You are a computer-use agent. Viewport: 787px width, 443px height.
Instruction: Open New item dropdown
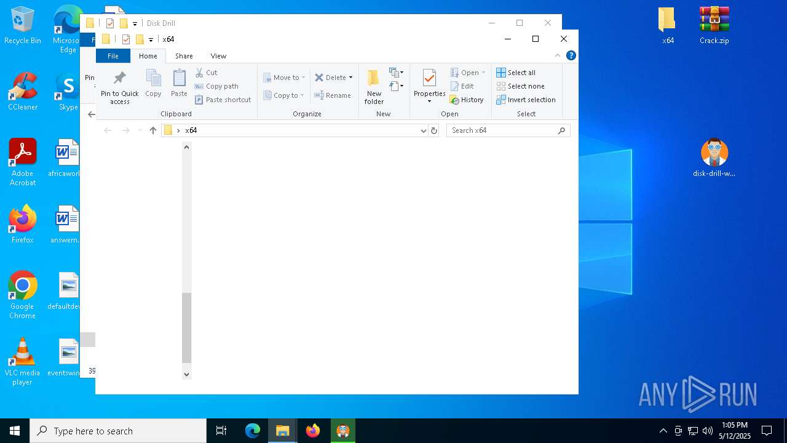point(396,73)
